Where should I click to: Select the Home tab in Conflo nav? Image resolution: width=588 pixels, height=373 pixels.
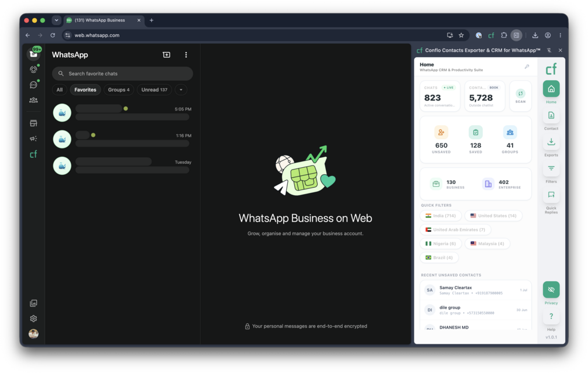click(551, 92)
